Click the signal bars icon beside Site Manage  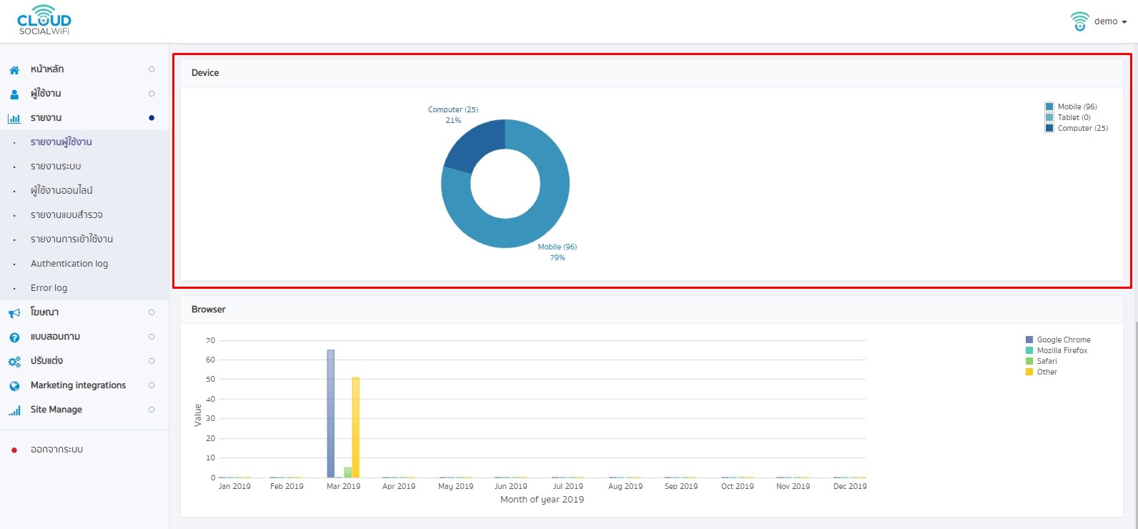point(14,410)
